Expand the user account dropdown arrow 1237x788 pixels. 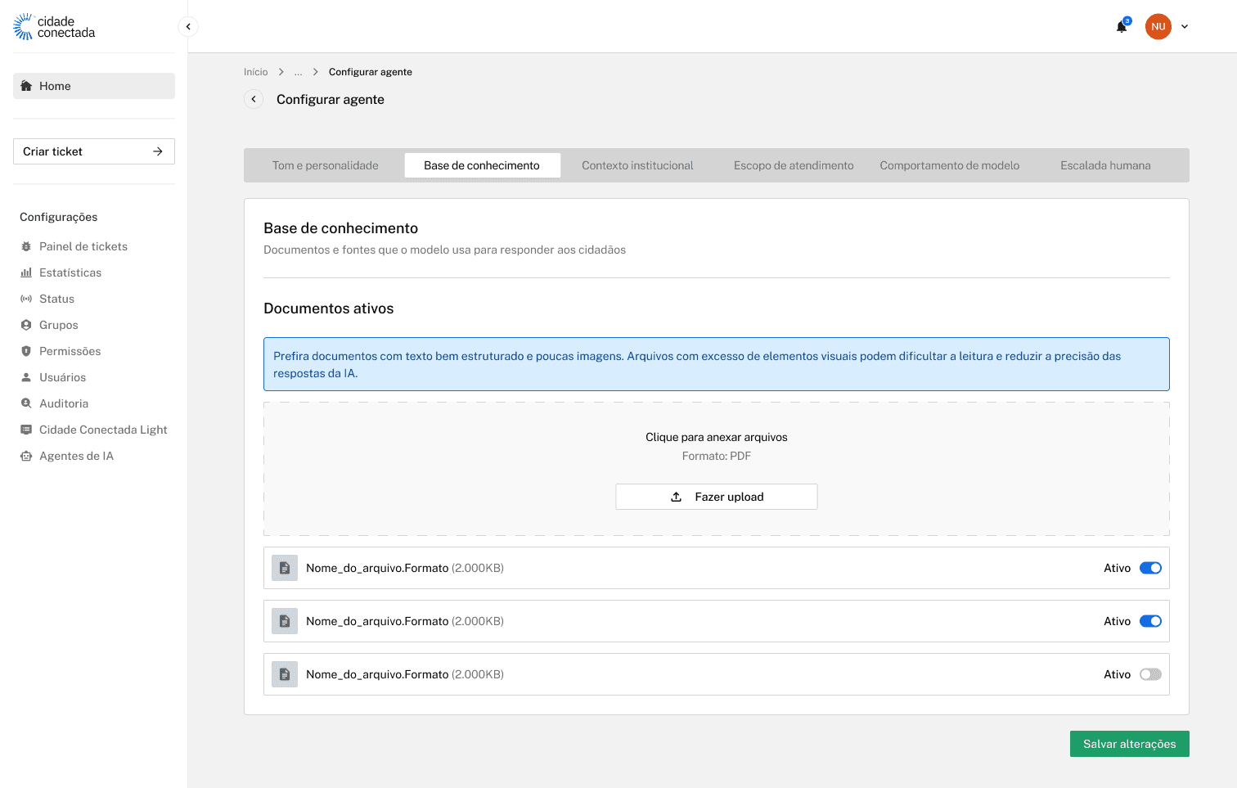(x=1184, y=27)
